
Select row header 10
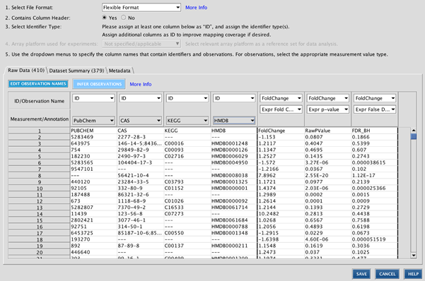pos(40,189)
